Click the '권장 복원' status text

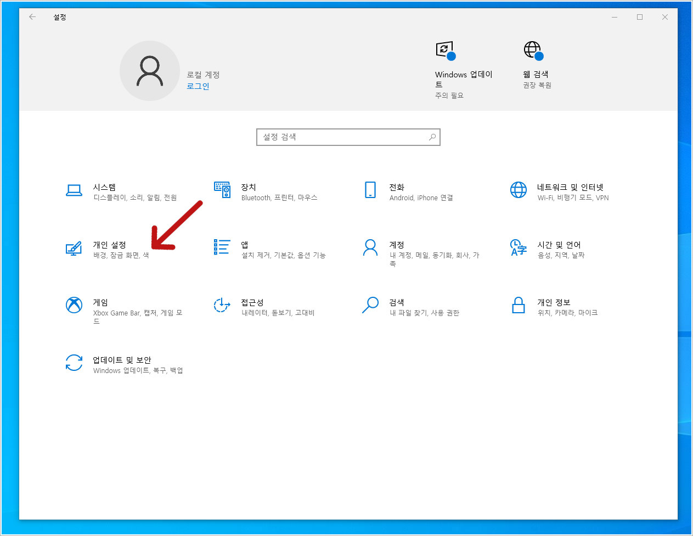click(x=537, y=85)
